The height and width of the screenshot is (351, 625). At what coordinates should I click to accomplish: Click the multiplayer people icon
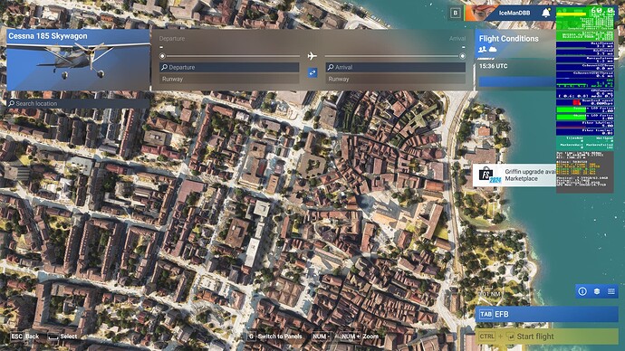[x=482, y=50]
